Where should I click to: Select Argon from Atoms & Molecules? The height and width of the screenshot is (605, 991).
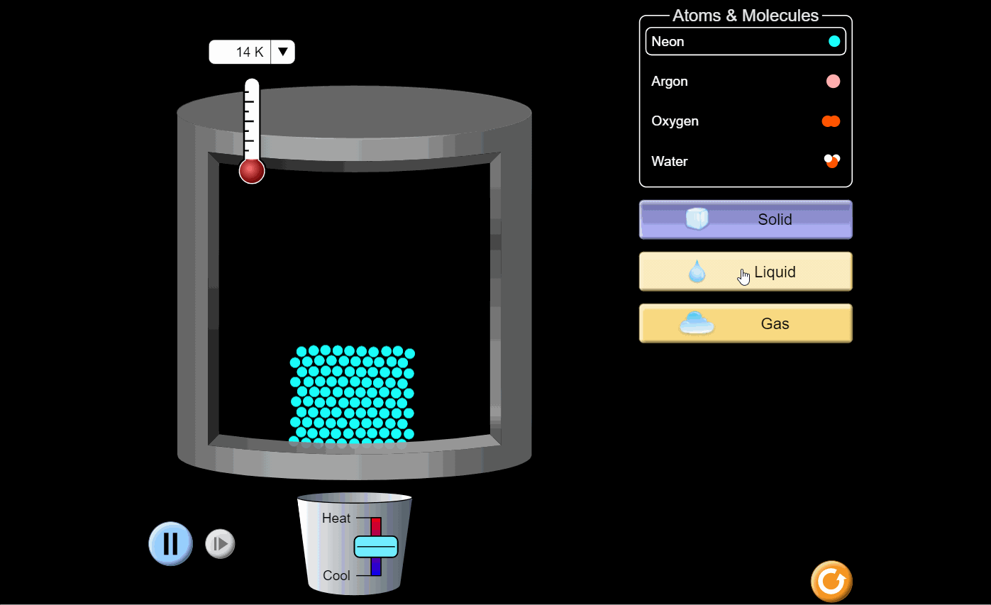coord(746,82)
